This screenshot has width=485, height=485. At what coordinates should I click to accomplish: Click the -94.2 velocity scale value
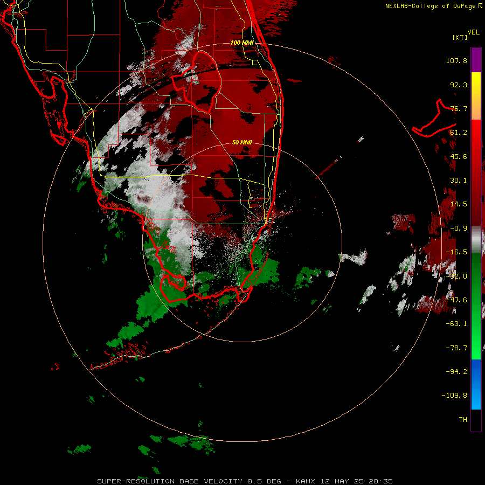pyautogui.click(x=456, y=371)
